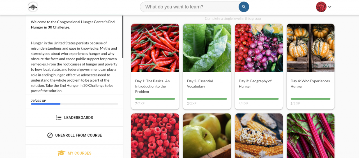Click the course description scrollbar

click(123, 36)
